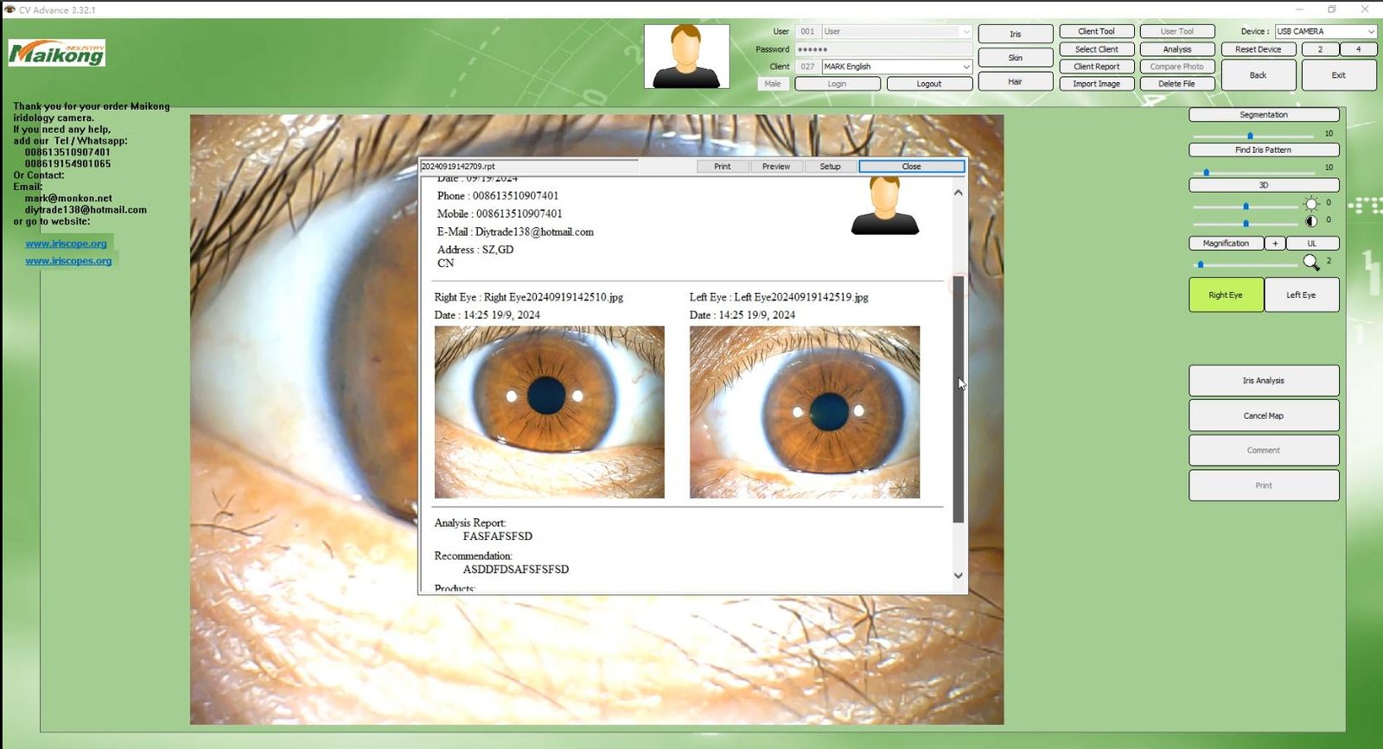The height and width of the screenshot is (749, 1383).
Task: Click the client number field 027
Action: coord(806,67)
